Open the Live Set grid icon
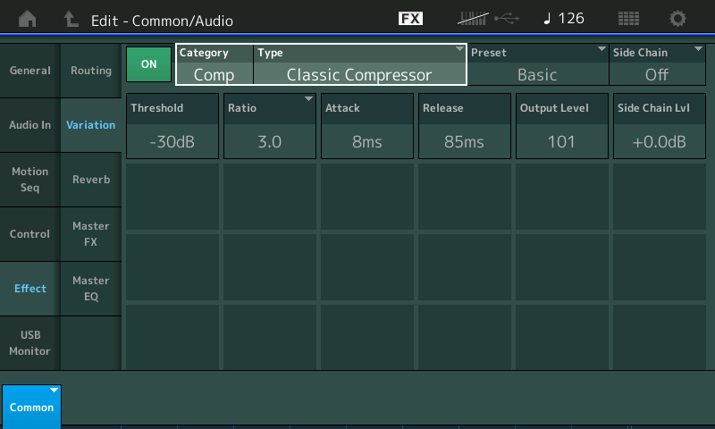This screenshot has height=429, width=715. tap(628, 18)
